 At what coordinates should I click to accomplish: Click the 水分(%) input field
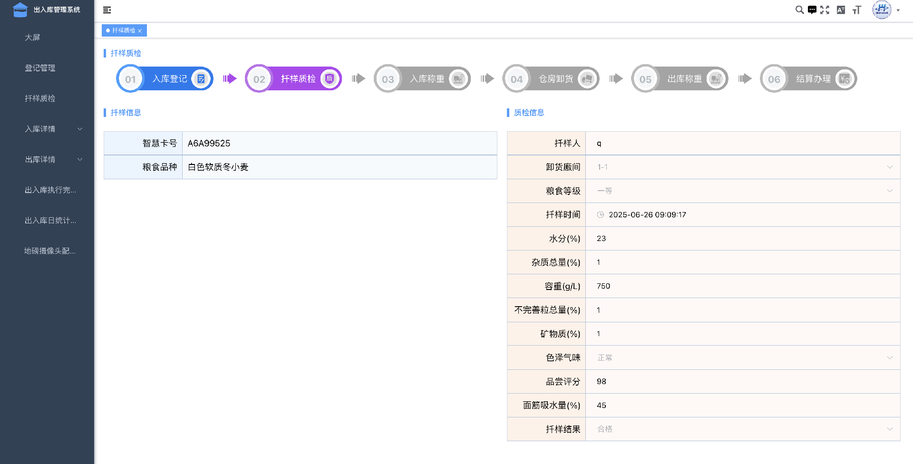point(743,239)
